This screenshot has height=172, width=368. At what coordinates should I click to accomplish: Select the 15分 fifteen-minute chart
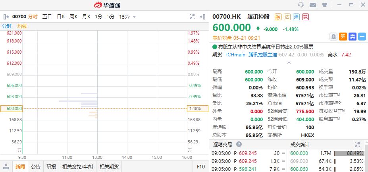[124, 17]
